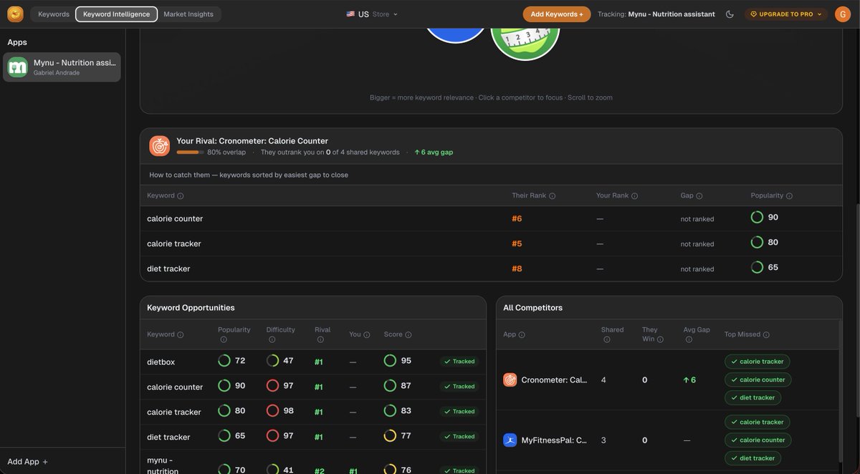Click info icon under Avg Gap header
The width and height of the screenshot is (860, 474).
[689, 340]
